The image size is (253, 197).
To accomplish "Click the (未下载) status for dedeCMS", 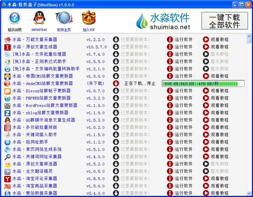I will tap(96, 83).
